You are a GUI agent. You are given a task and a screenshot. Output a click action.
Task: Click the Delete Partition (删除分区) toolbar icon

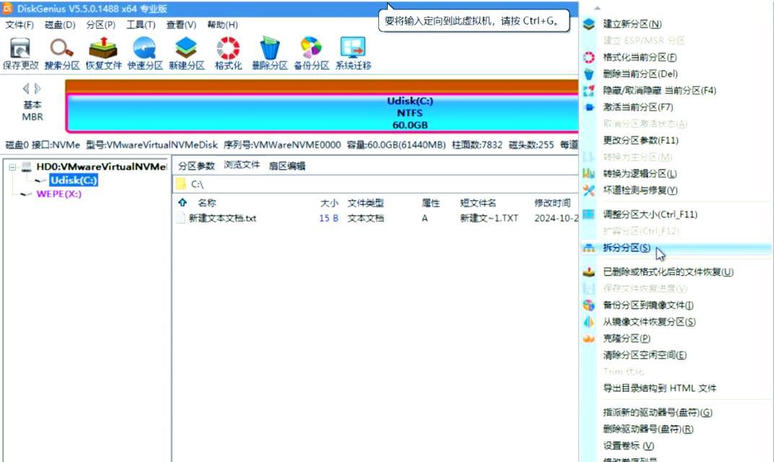tap(269, 54)
